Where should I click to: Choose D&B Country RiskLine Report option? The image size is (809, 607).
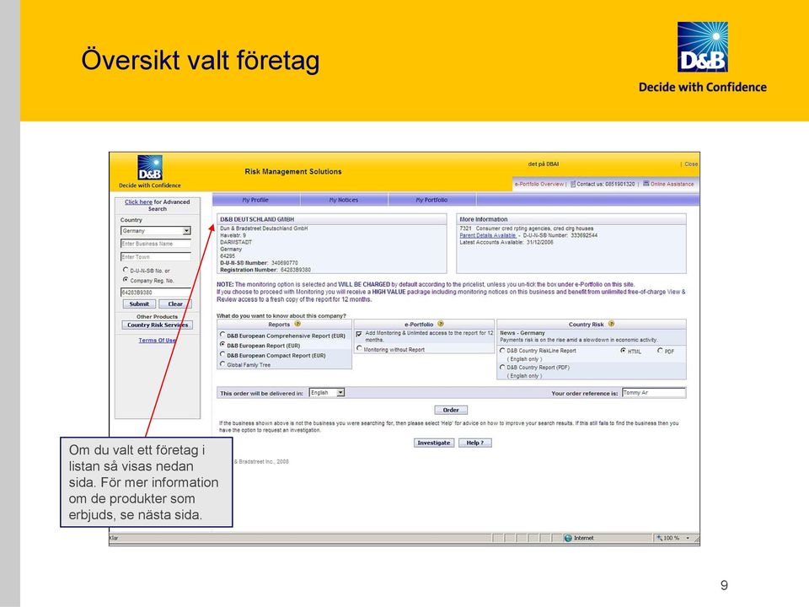502,350
